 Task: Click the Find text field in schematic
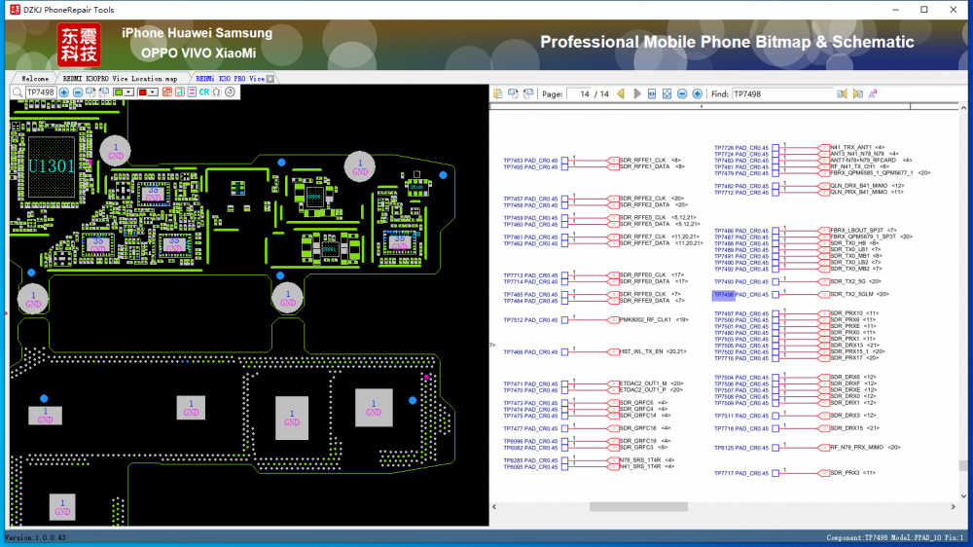click(x=781, y=94)
